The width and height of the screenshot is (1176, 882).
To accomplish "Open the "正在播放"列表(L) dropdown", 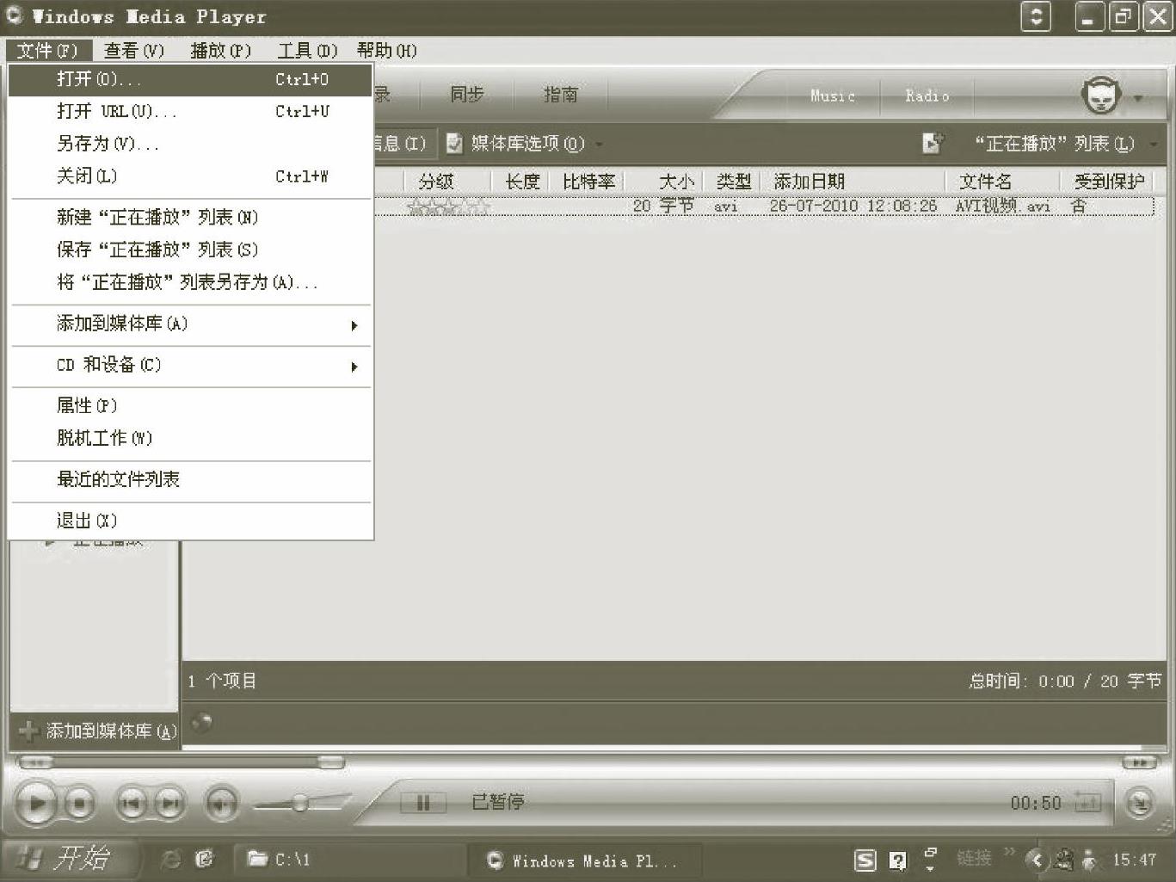I will coord(1065,144).
